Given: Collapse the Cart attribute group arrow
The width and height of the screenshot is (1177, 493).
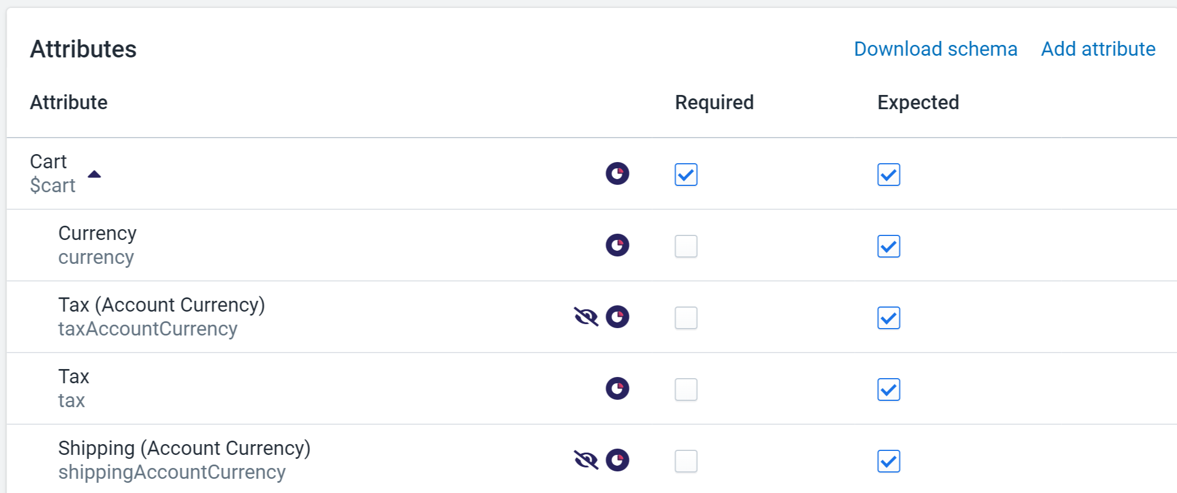Looking at the screenshot, I should pos(95,174).
